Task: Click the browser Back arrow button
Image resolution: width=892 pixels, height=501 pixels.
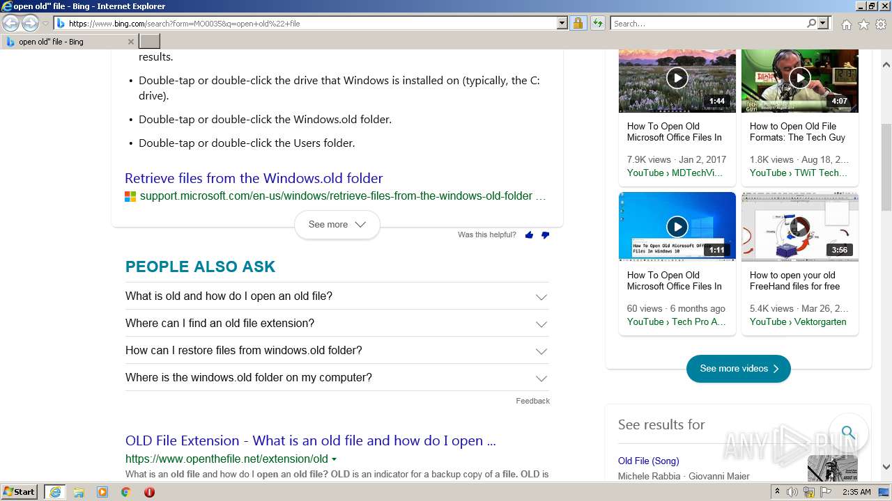Action: 11,24
